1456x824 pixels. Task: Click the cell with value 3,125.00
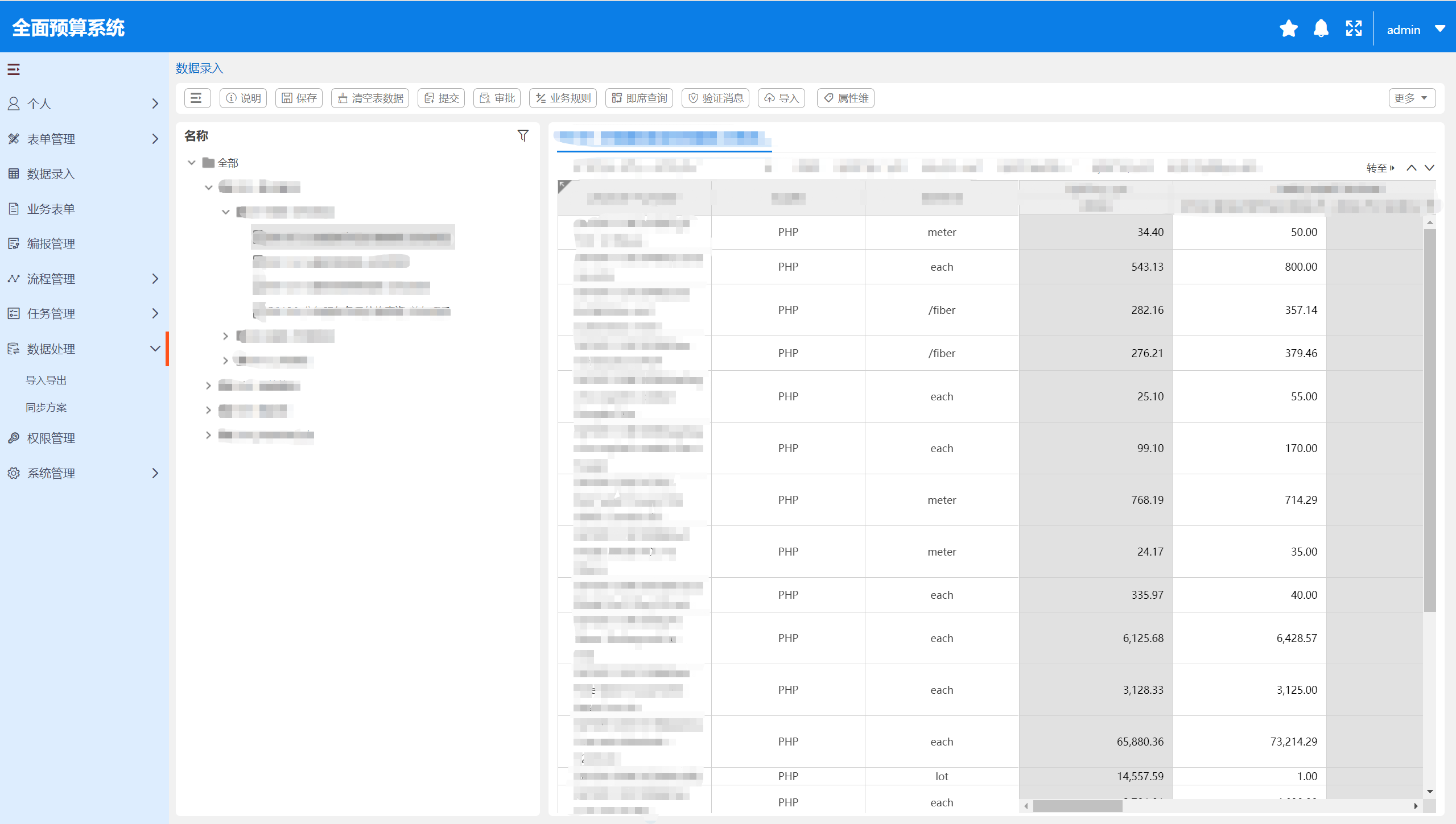click(x=1249, y=690)
